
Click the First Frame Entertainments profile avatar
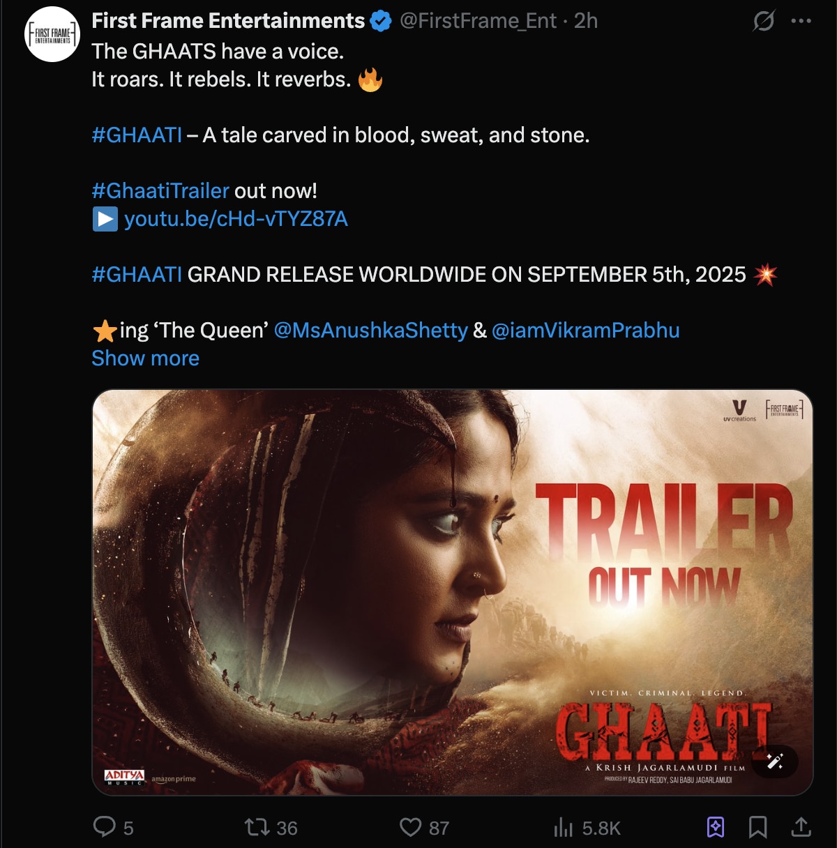(52, 34)
